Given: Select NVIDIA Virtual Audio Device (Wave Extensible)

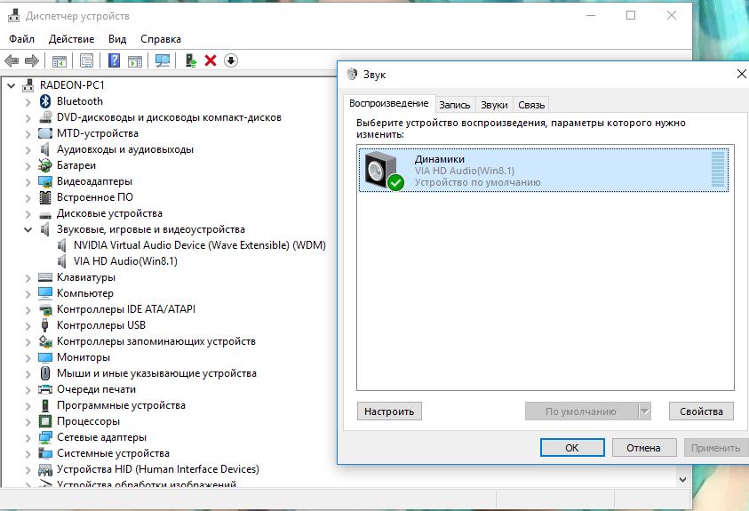Looking at the screenshot, I should (200, 245).
